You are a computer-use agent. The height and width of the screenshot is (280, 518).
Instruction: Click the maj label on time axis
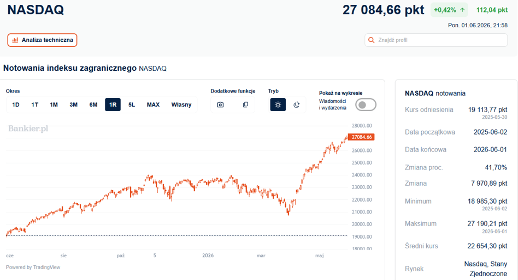pyautogui.click(x=320, y=255)
